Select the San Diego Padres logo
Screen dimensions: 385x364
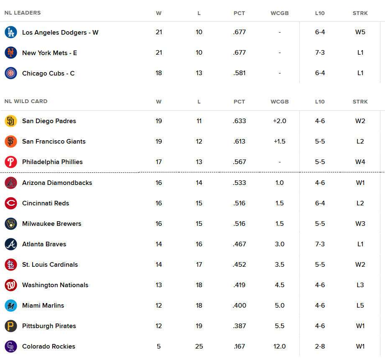point(11,121)
